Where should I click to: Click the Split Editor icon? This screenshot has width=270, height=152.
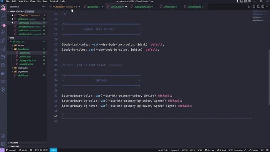[262, 7]
